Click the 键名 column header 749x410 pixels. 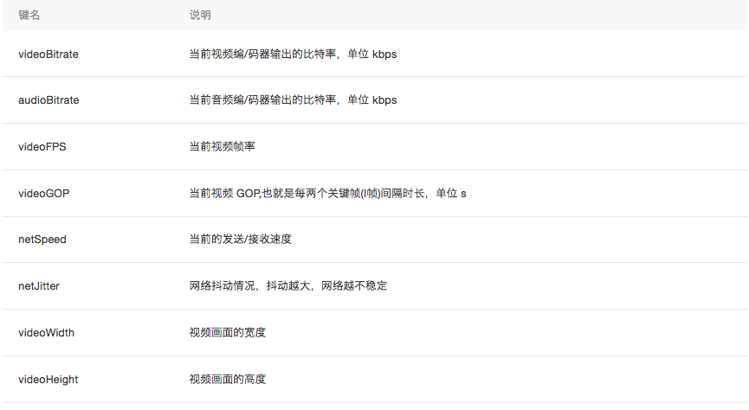coord(29,16)
